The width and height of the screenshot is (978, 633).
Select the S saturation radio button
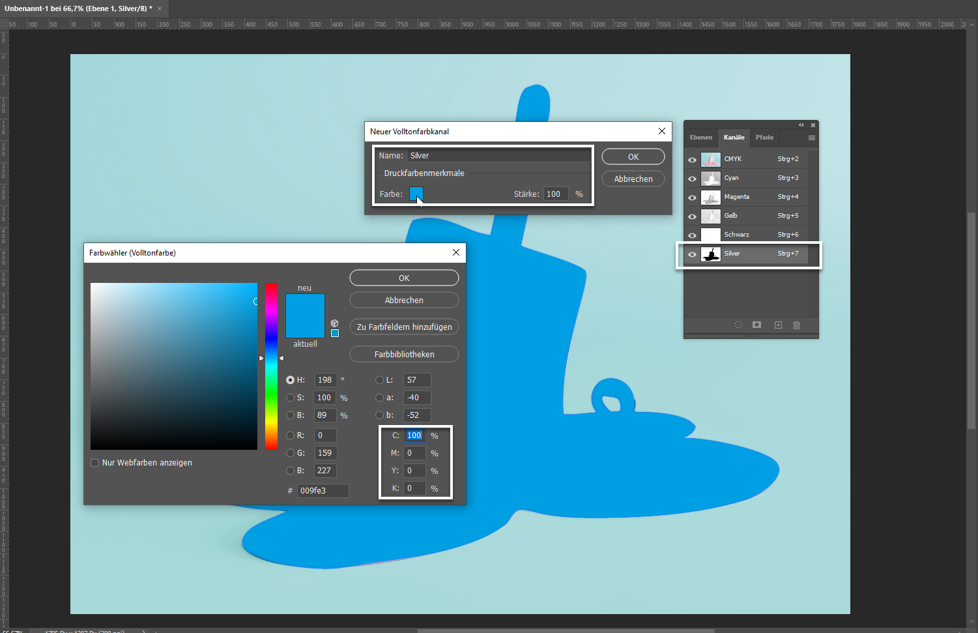(x=290, y=398)
